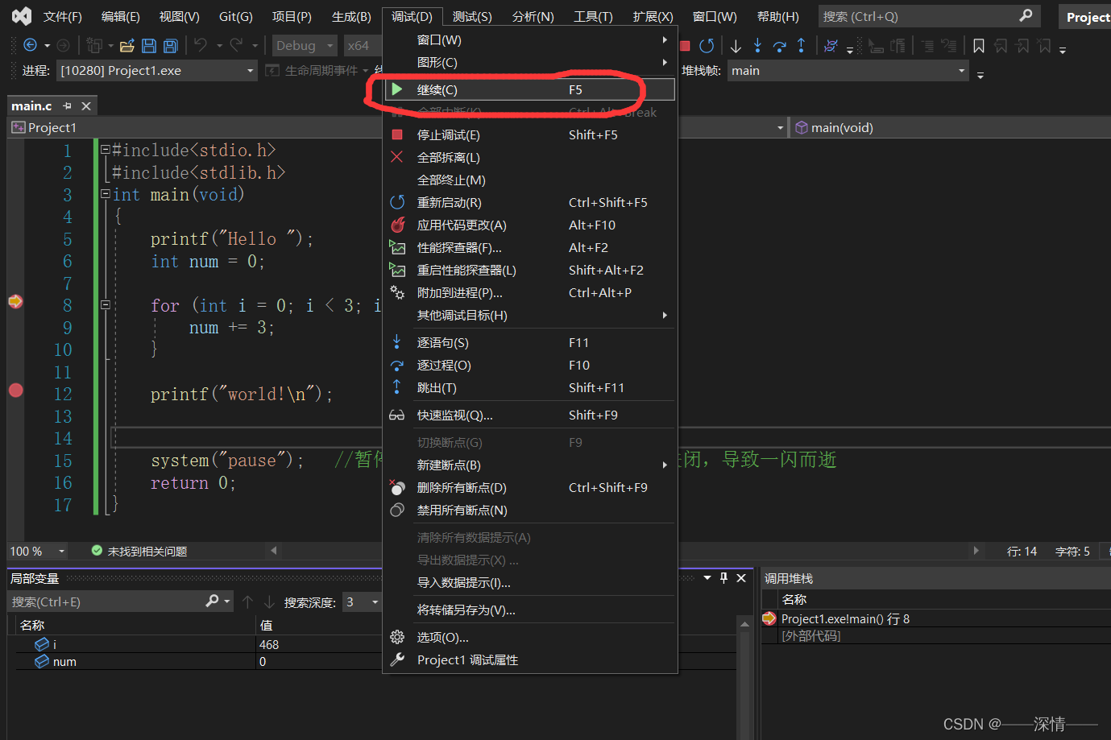This screenshot has width=1111, height=740.
Task: Click the Visual Studio logo icon
Action: [22, 16]
